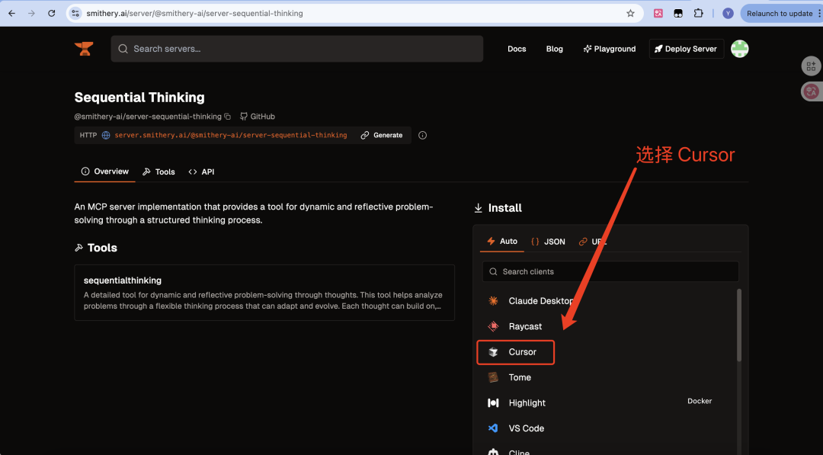Open the user avatar menu
Image resolution: width=823 pixels, height=455 pixels.
click(x=739, y=49)
